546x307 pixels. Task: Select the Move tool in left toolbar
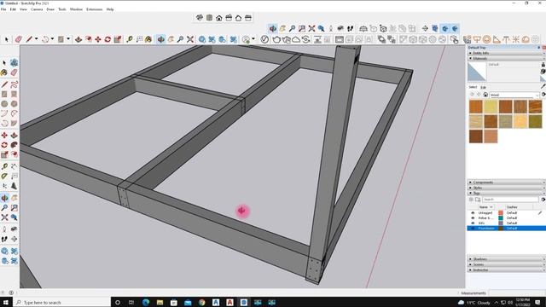pos(4,135)
